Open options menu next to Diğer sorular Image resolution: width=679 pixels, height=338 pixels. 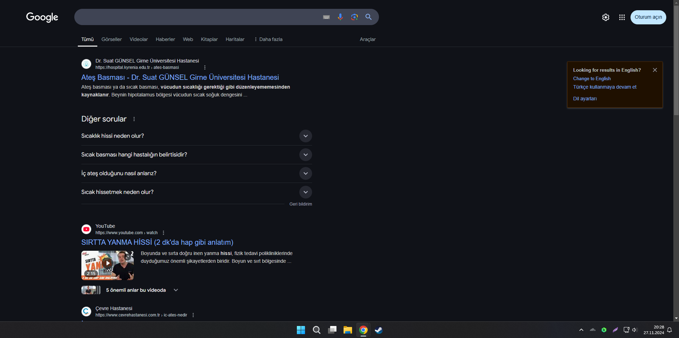click(134, 119)
